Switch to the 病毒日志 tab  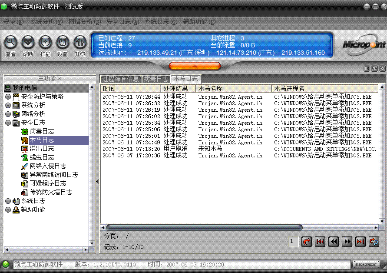point(156,79)
